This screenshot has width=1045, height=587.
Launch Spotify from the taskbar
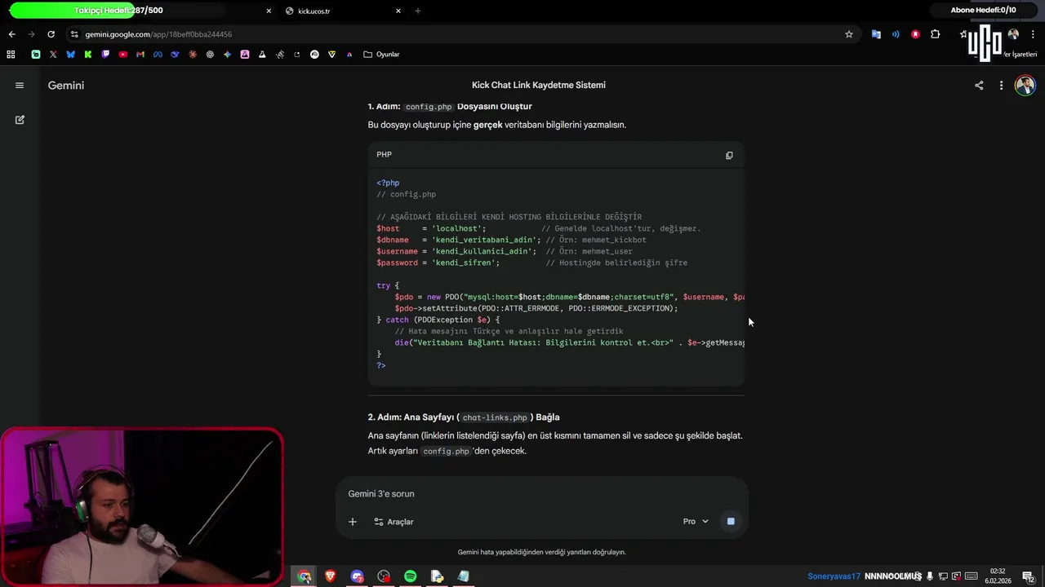411,576
